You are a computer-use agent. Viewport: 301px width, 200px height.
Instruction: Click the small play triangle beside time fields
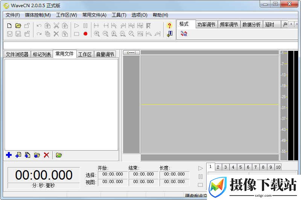(x=201, y=168)
